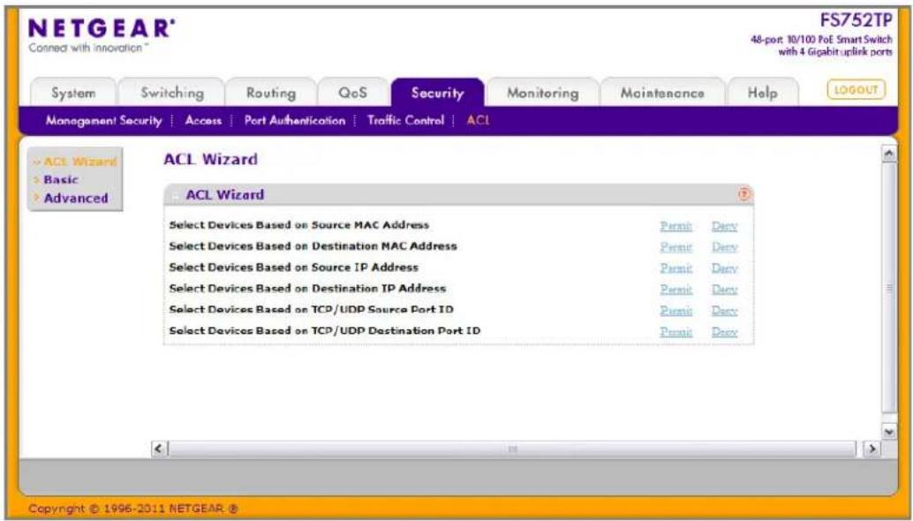Open the Maintenance tab
913x521 pixels.
[x=662, y=93]
